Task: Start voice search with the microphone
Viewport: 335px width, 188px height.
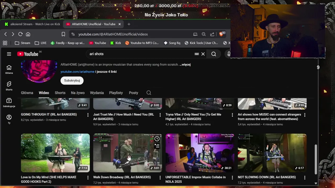Action: (229, 54)
